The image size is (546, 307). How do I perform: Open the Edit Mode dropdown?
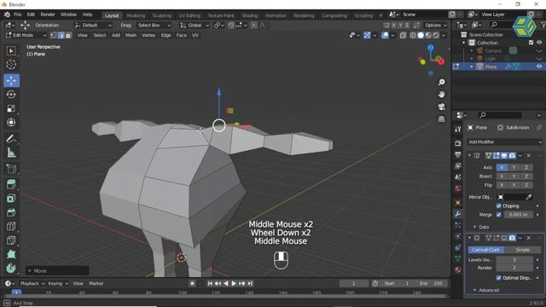26,35
